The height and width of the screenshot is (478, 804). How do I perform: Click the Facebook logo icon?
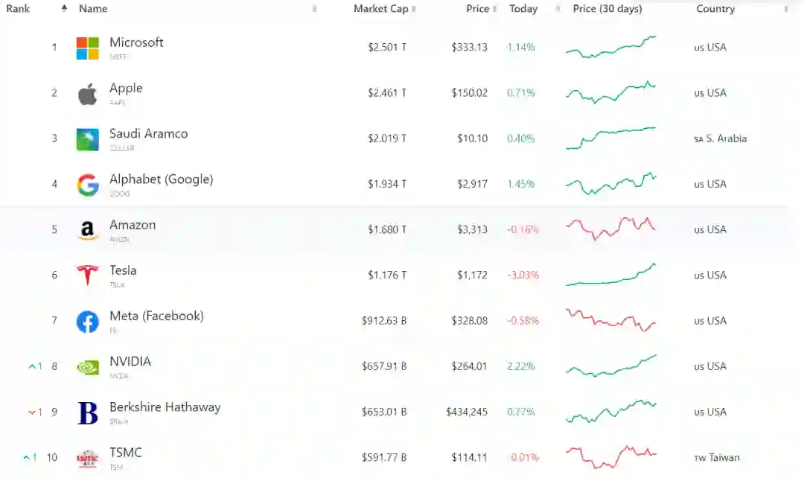[x=88, y=322]
